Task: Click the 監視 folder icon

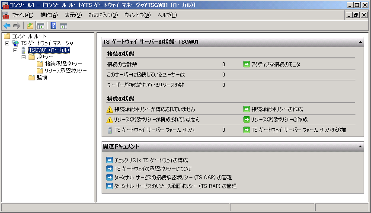Action: (x=32, y=77)
